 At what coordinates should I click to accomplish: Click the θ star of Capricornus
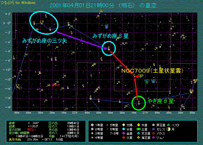click(x=139, y=104)
